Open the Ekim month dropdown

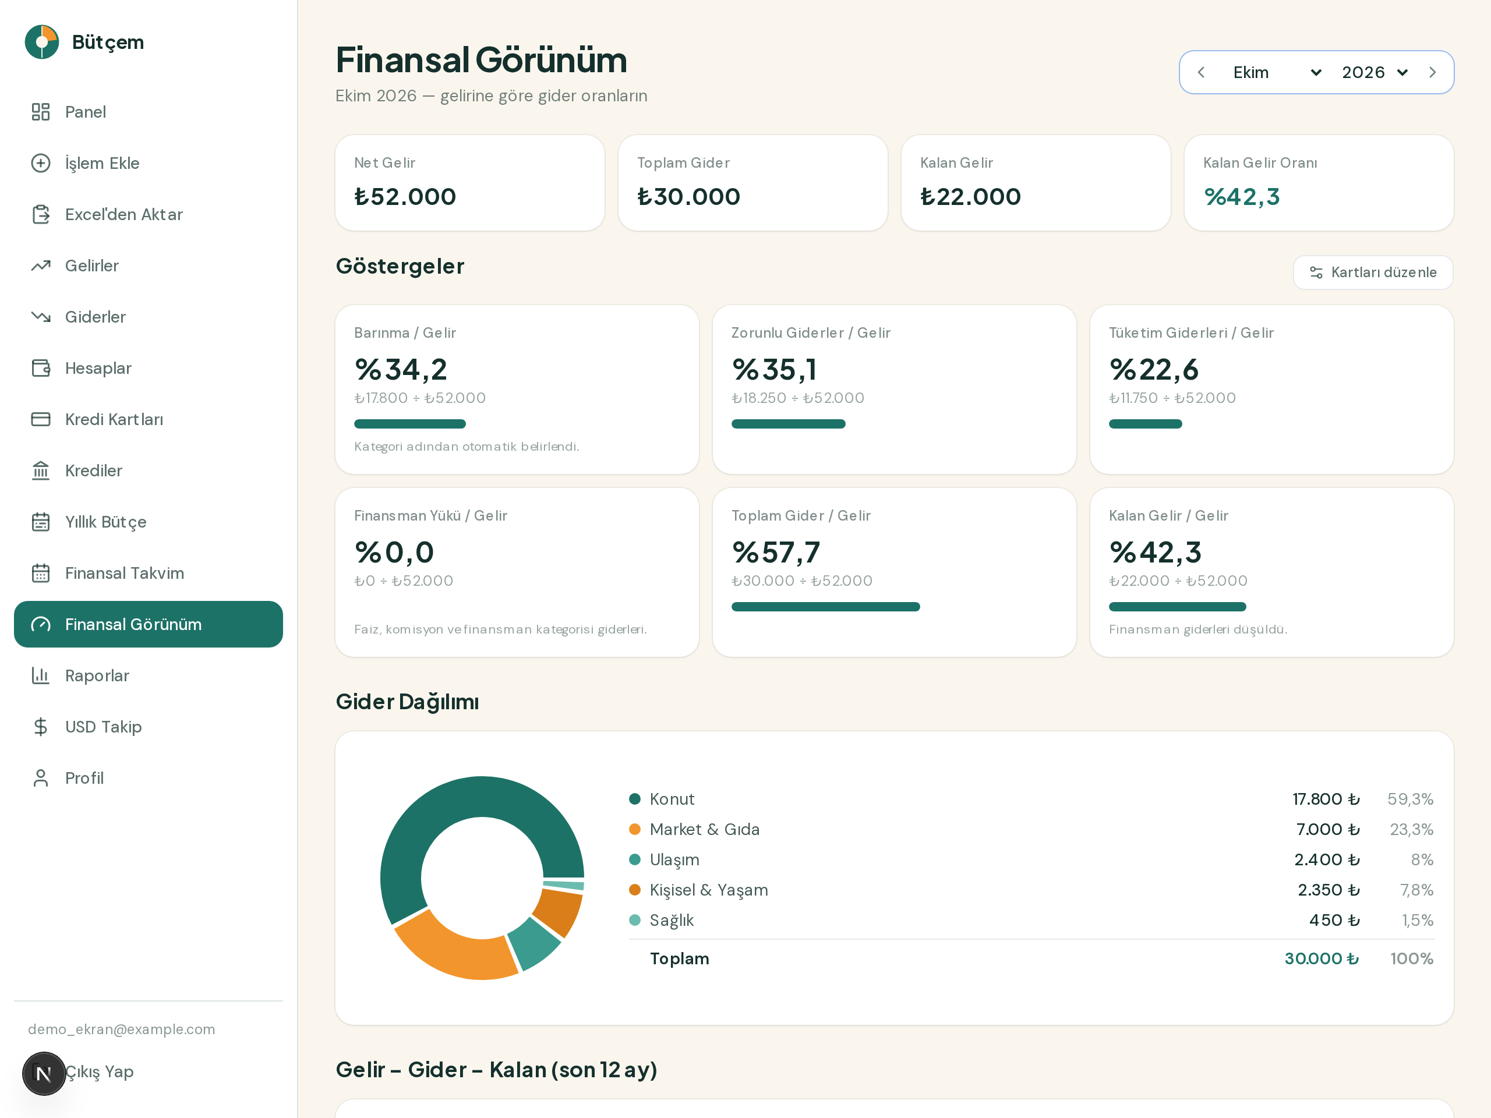(x=1277, y=72)
